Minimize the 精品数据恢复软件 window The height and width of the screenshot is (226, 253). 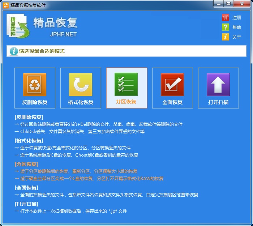point(218,4)
